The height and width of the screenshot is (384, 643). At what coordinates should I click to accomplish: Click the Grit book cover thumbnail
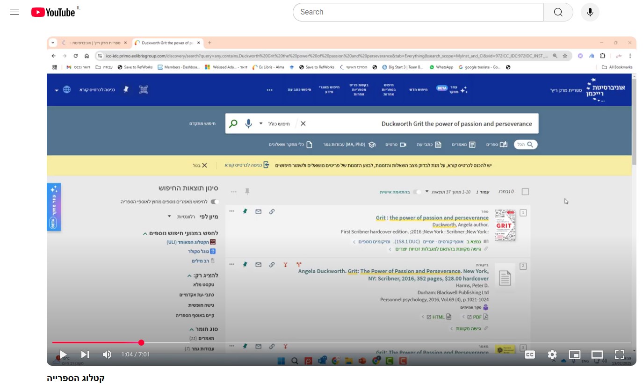point(505,225)
